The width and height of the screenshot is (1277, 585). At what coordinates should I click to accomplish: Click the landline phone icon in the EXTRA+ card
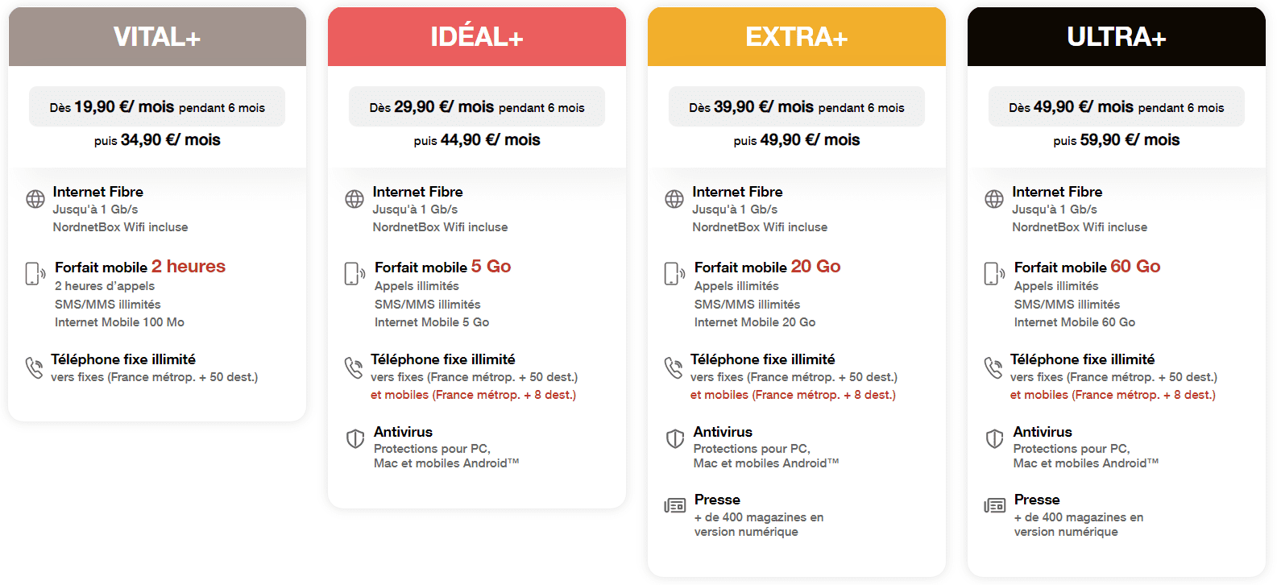[674, 367]
